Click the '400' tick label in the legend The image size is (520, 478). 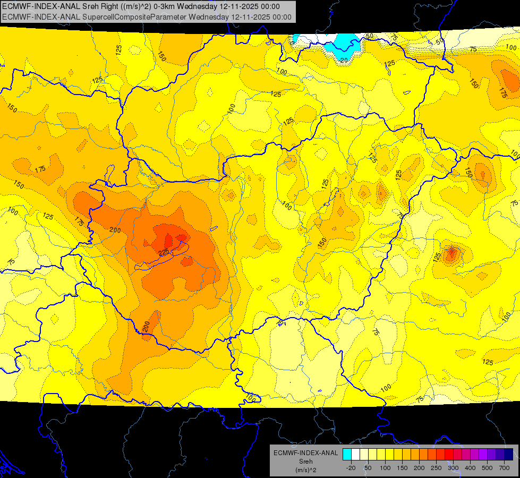pyautogui.click(x=470, y=468)
